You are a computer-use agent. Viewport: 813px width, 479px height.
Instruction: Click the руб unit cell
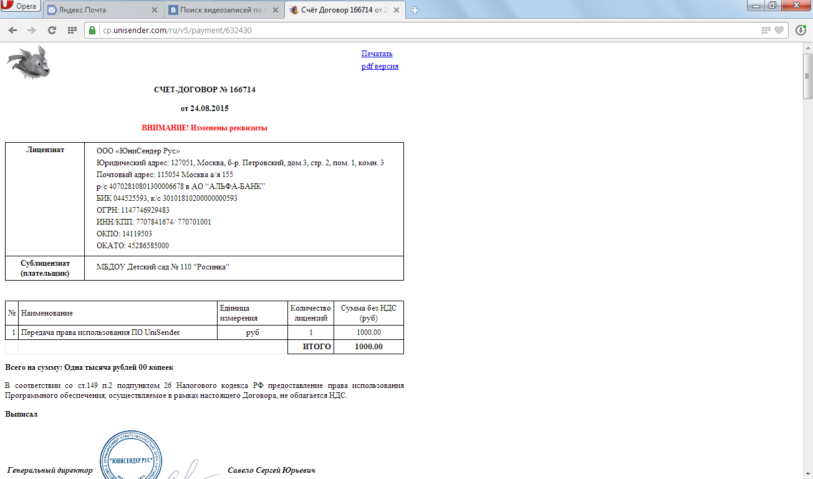click(253, 332)
